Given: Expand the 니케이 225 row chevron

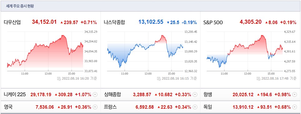Looking at the screenshot, I should point(95,94).
